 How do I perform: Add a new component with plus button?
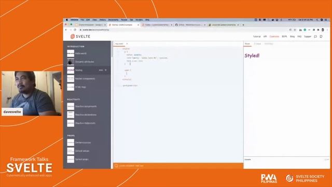point(127,44)
